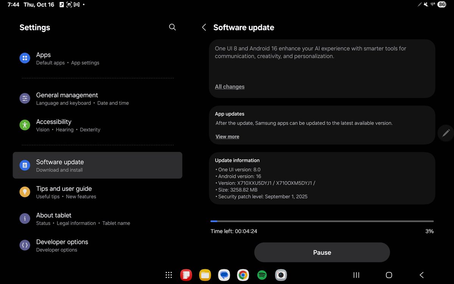Tap the Wi-Fi status icon
This screenshot has height=284, width=454.
click(x=433, y=5)
